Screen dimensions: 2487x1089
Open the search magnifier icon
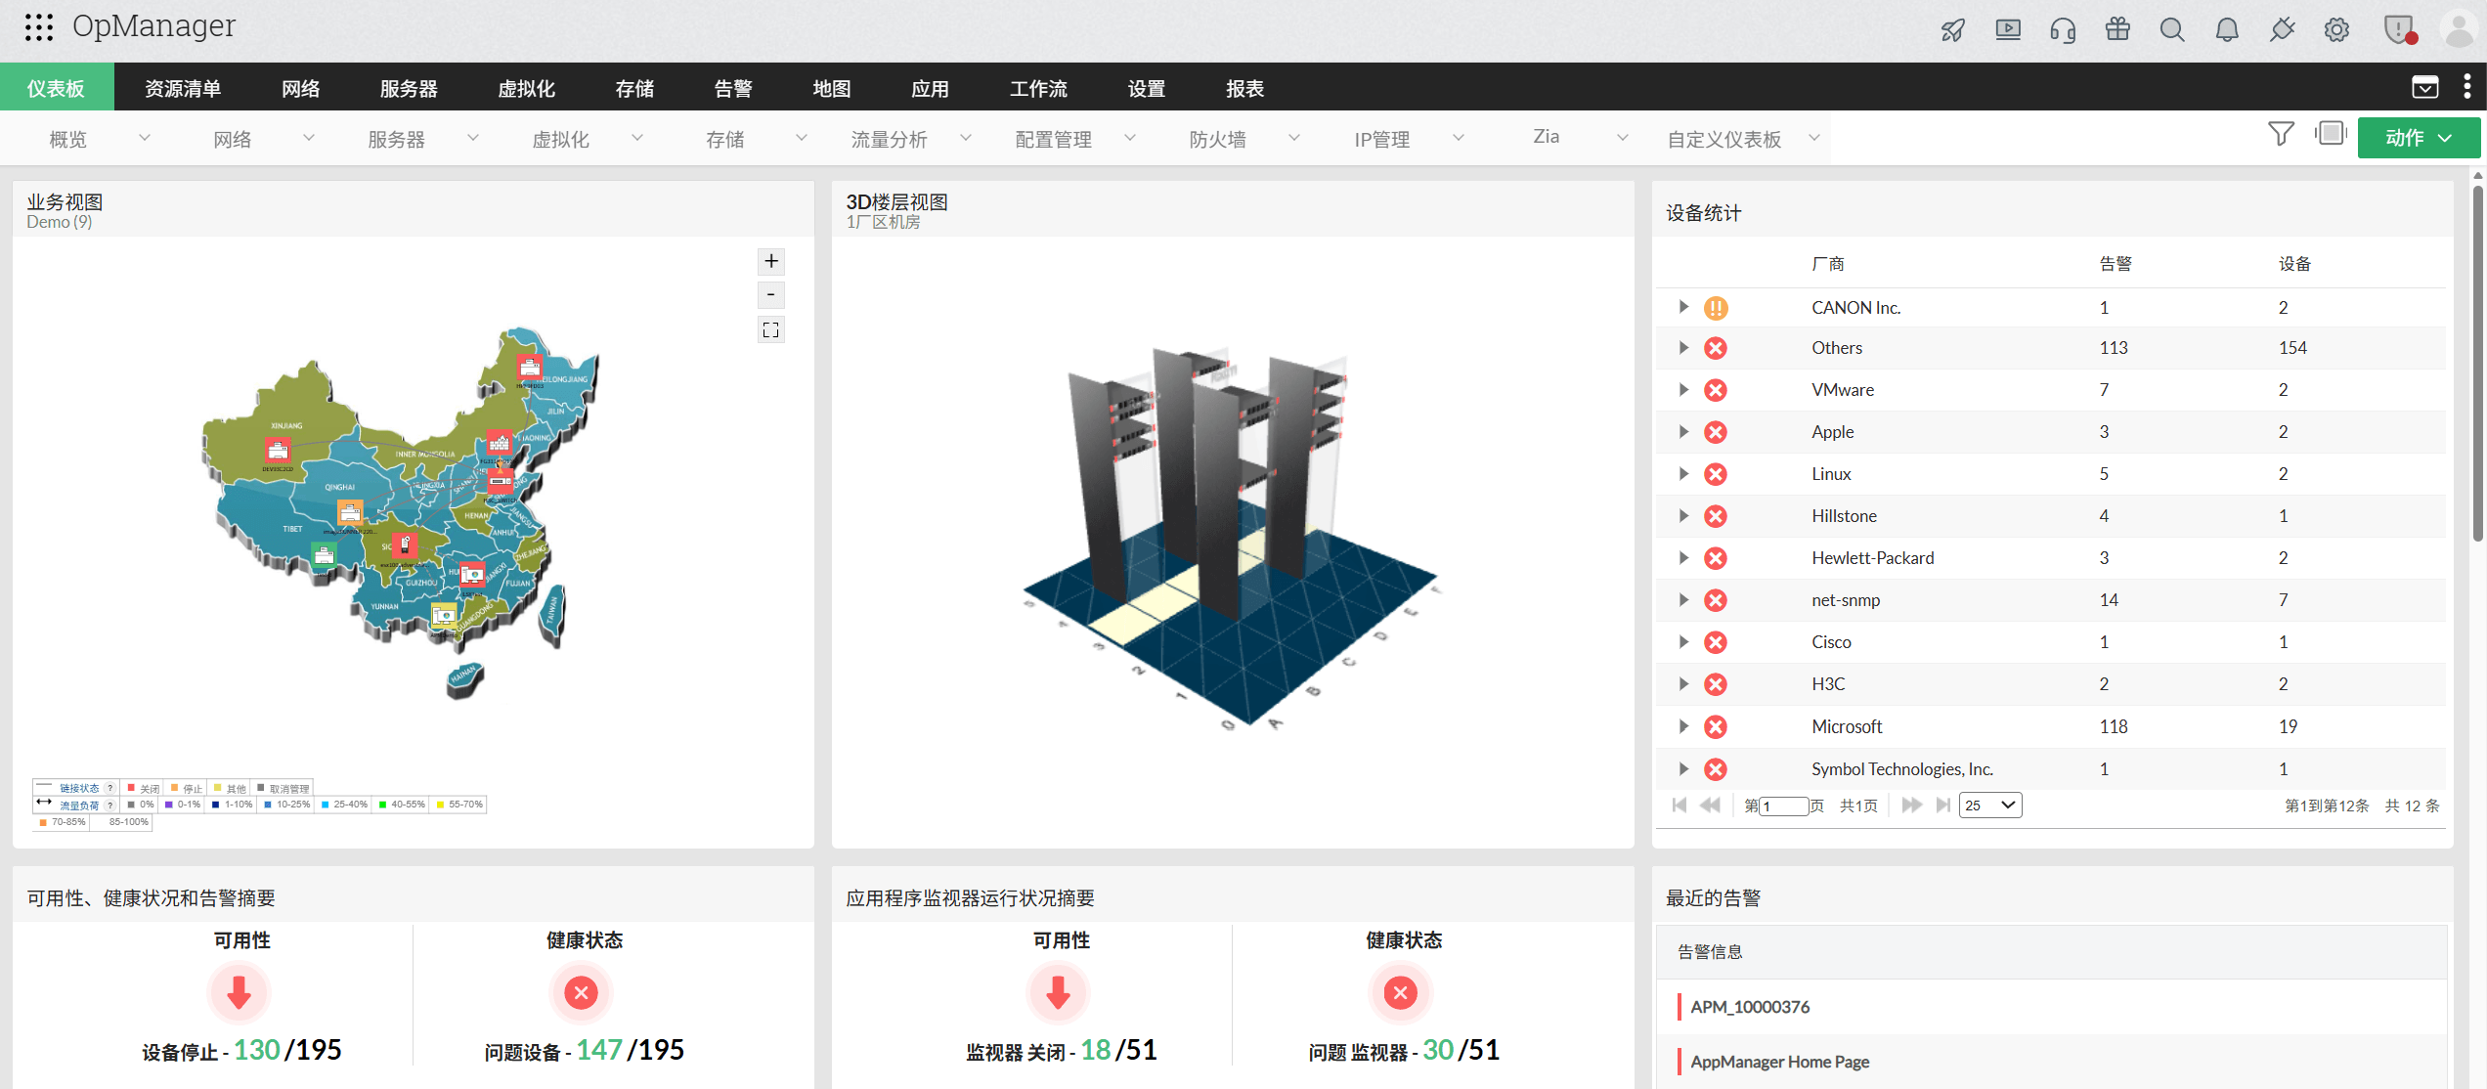(2172, 30)
